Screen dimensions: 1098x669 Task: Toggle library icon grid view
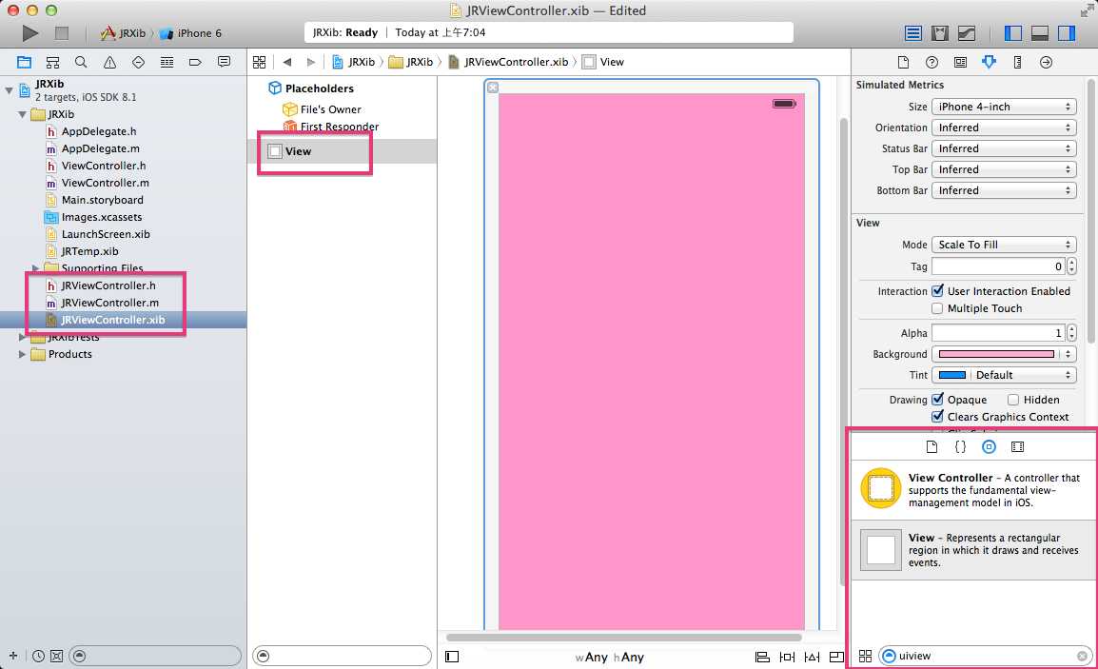866,656
